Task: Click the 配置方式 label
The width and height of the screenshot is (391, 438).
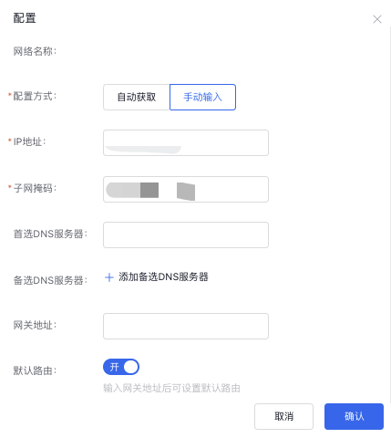Action: click(33, 96)
